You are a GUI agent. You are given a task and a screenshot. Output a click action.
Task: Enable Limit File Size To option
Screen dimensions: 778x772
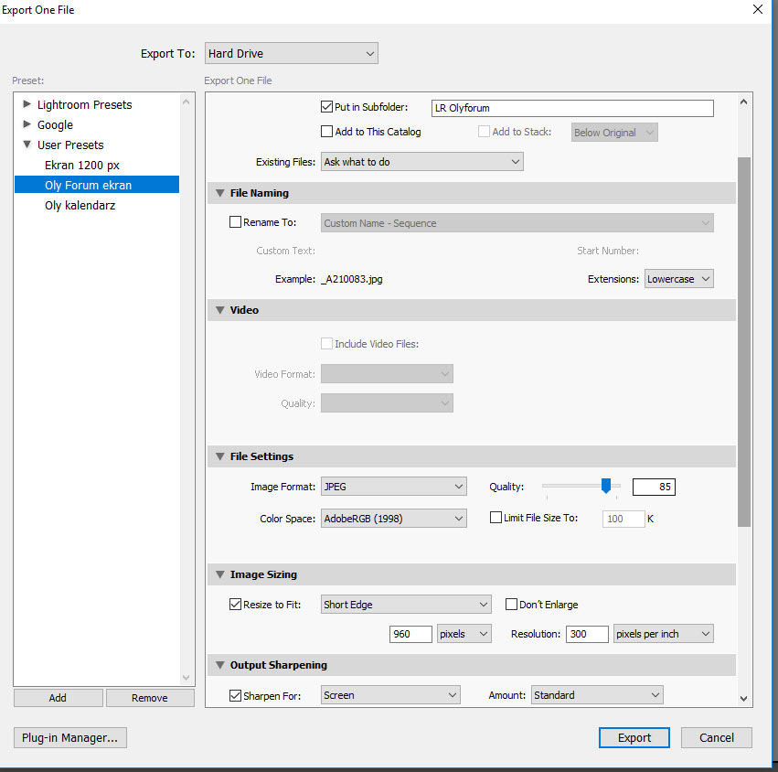pos(496,518)
